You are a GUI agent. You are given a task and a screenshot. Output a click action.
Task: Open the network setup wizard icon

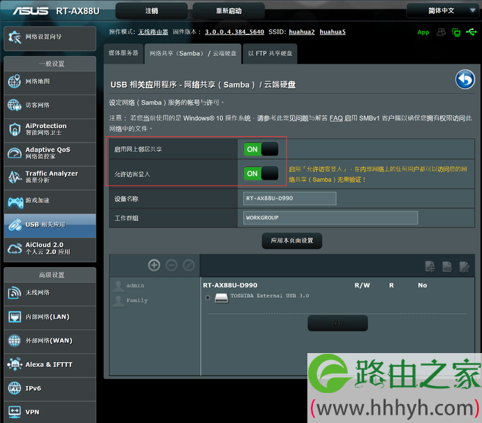15,37
